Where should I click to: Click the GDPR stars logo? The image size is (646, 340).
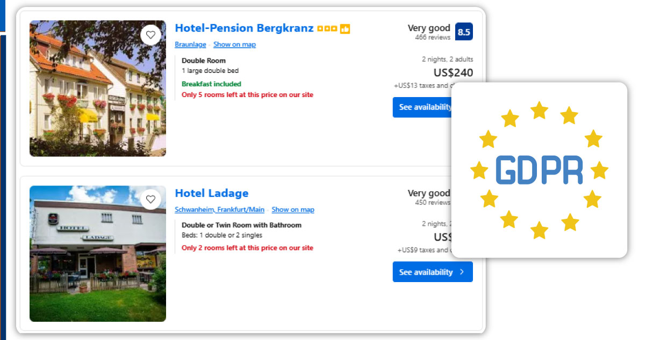(539, 170)
